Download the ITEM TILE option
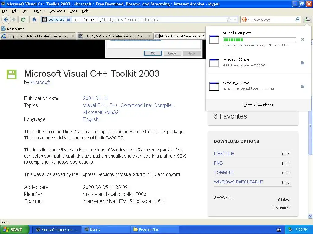Image resolution: width=313 pixels, height=234 pixels. (x=224, y=154)
